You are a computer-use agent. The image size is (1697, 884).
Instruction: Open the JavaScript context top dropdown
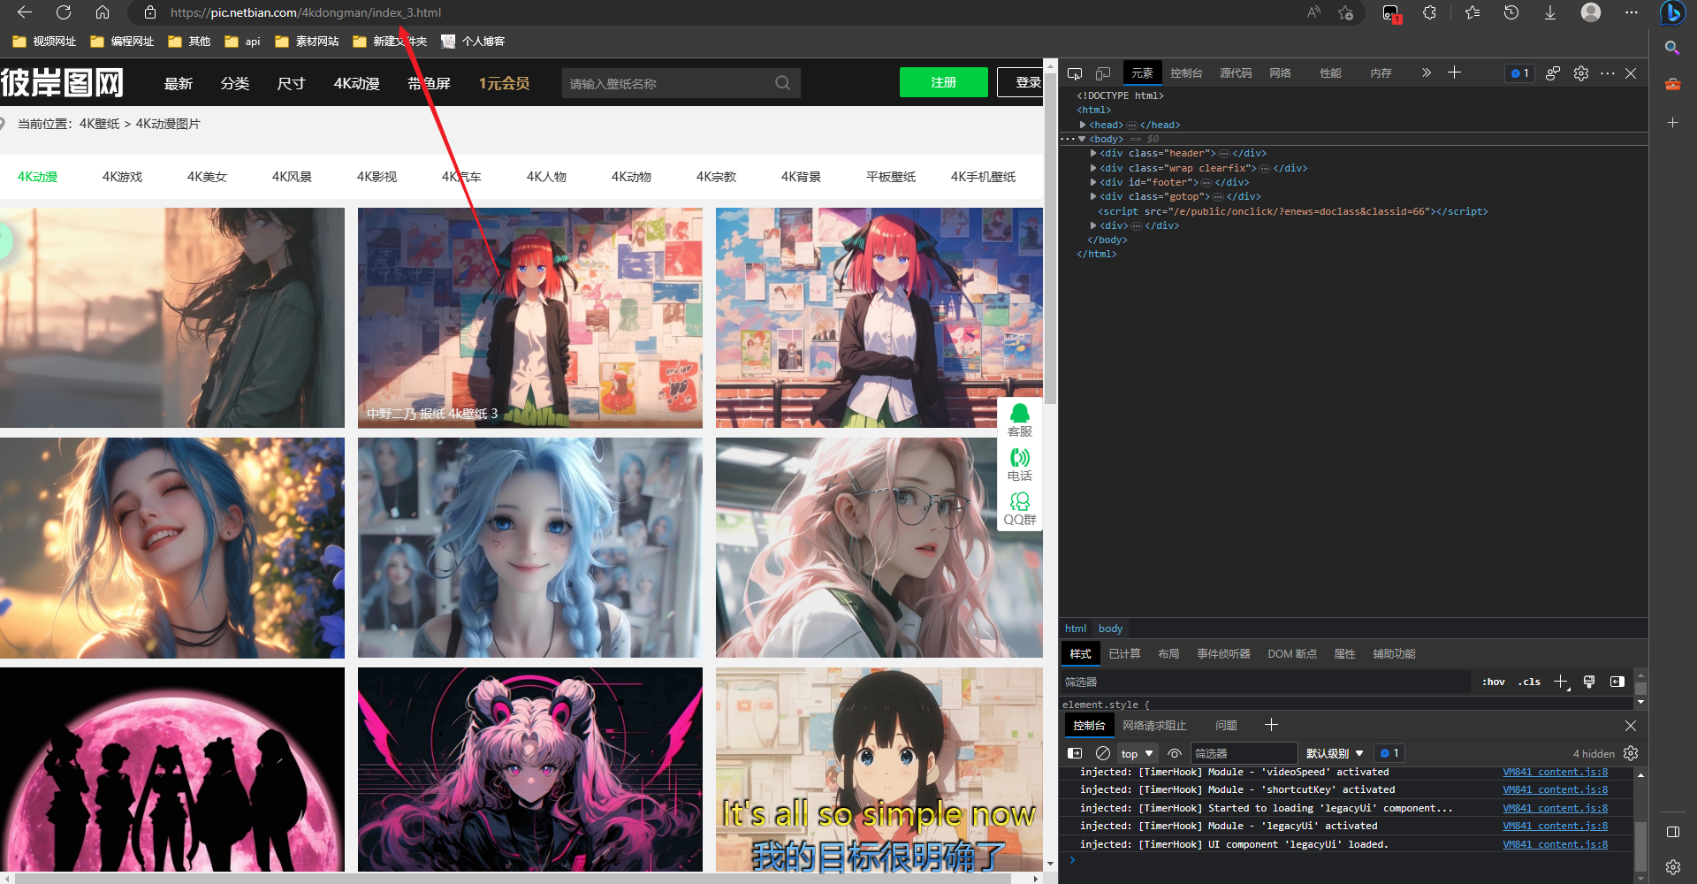pyautogui.click(x=1138, y=753)
